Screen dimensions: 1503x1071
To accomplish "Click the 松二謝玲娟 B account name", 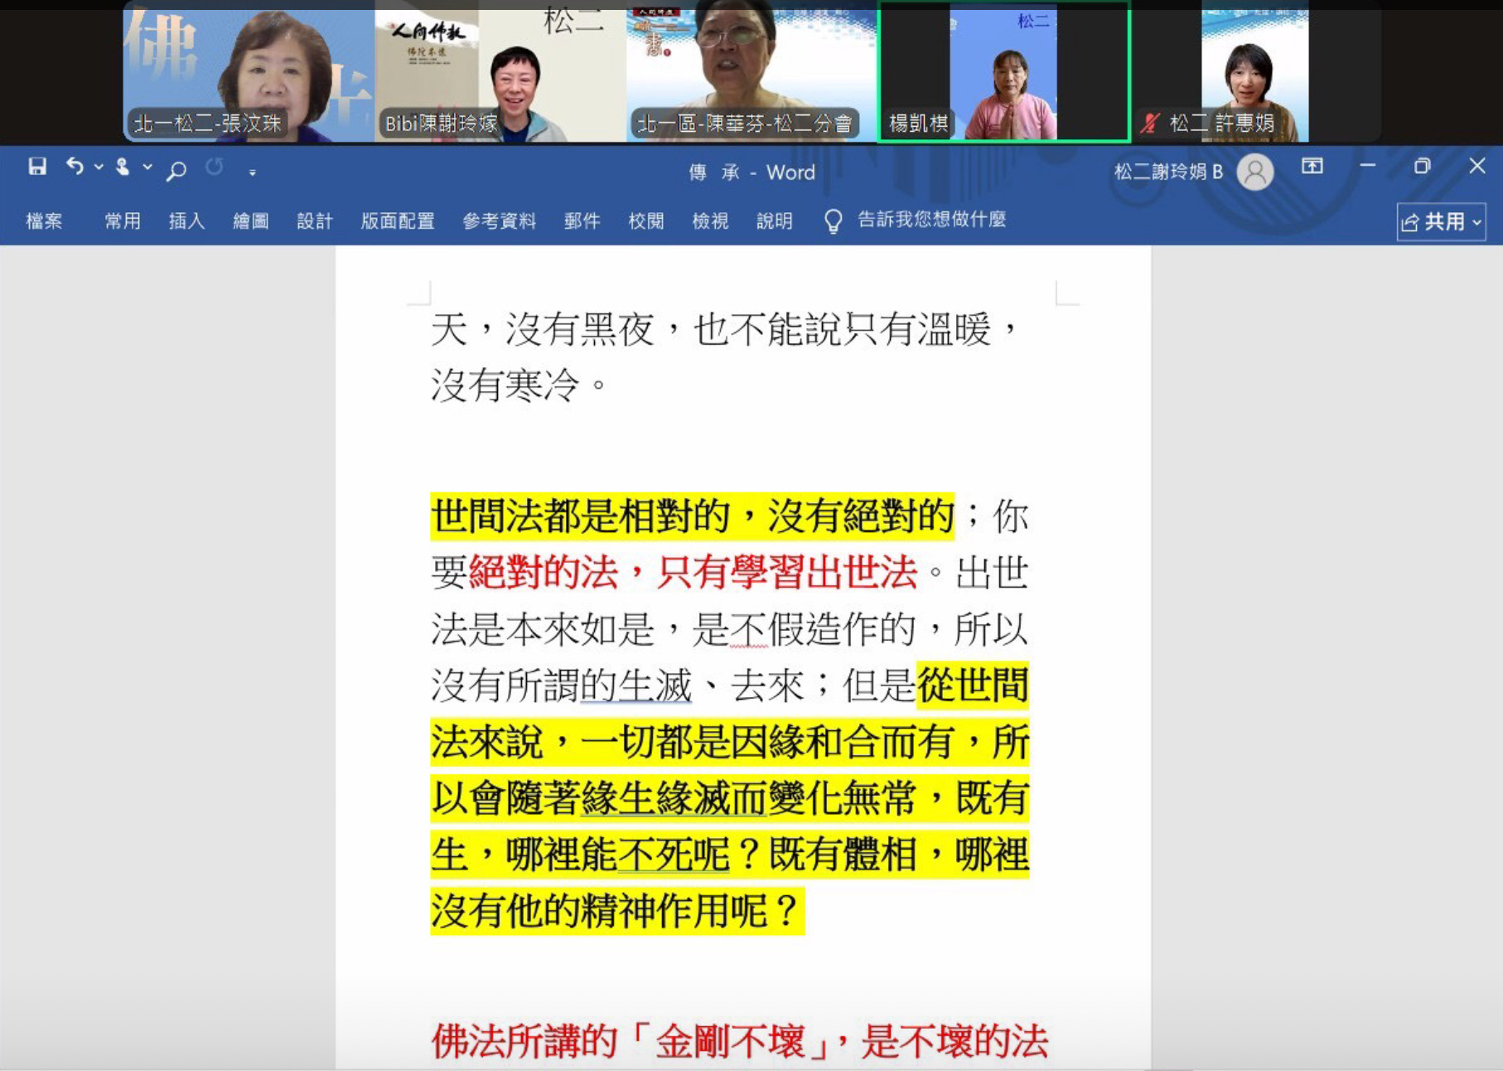I will point(1167,172).
